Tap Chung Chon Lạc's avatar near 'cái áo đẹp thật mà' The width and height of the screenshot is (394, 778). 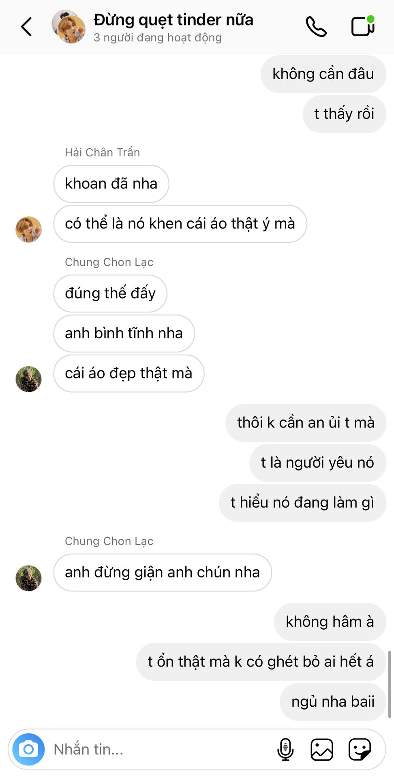(x=28, y=379)
